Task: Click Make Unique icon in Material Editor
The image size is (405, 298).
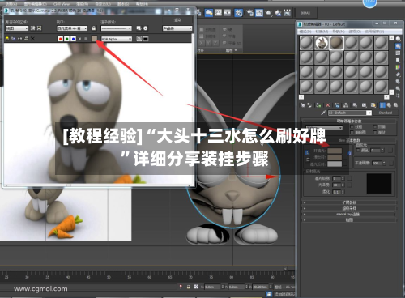Action: pyautogui.click(x=346, y=105)
